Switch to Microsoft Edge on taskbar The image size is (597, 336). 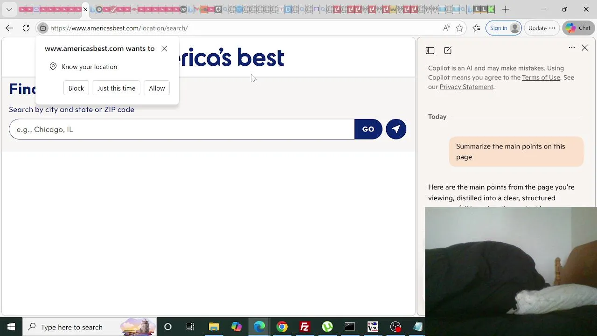[x=259, y=327]
